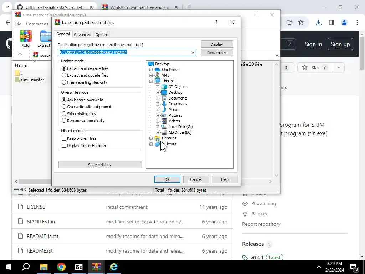Expand the OneDrive tree node
This screenshot has height=274, width=365.
pyautogui.click(x=151, y=70)
